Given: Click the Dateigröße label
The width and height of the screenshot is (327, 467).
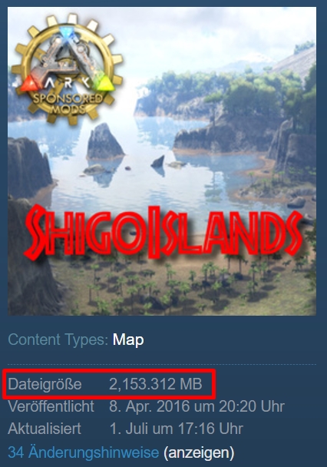Looking at the screenshot, I should (x=45, y=384).
